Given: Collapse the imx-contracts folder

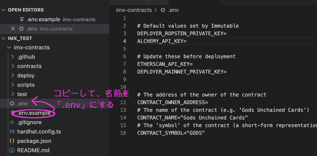Looking at the screenshot, I should [9, 47].
